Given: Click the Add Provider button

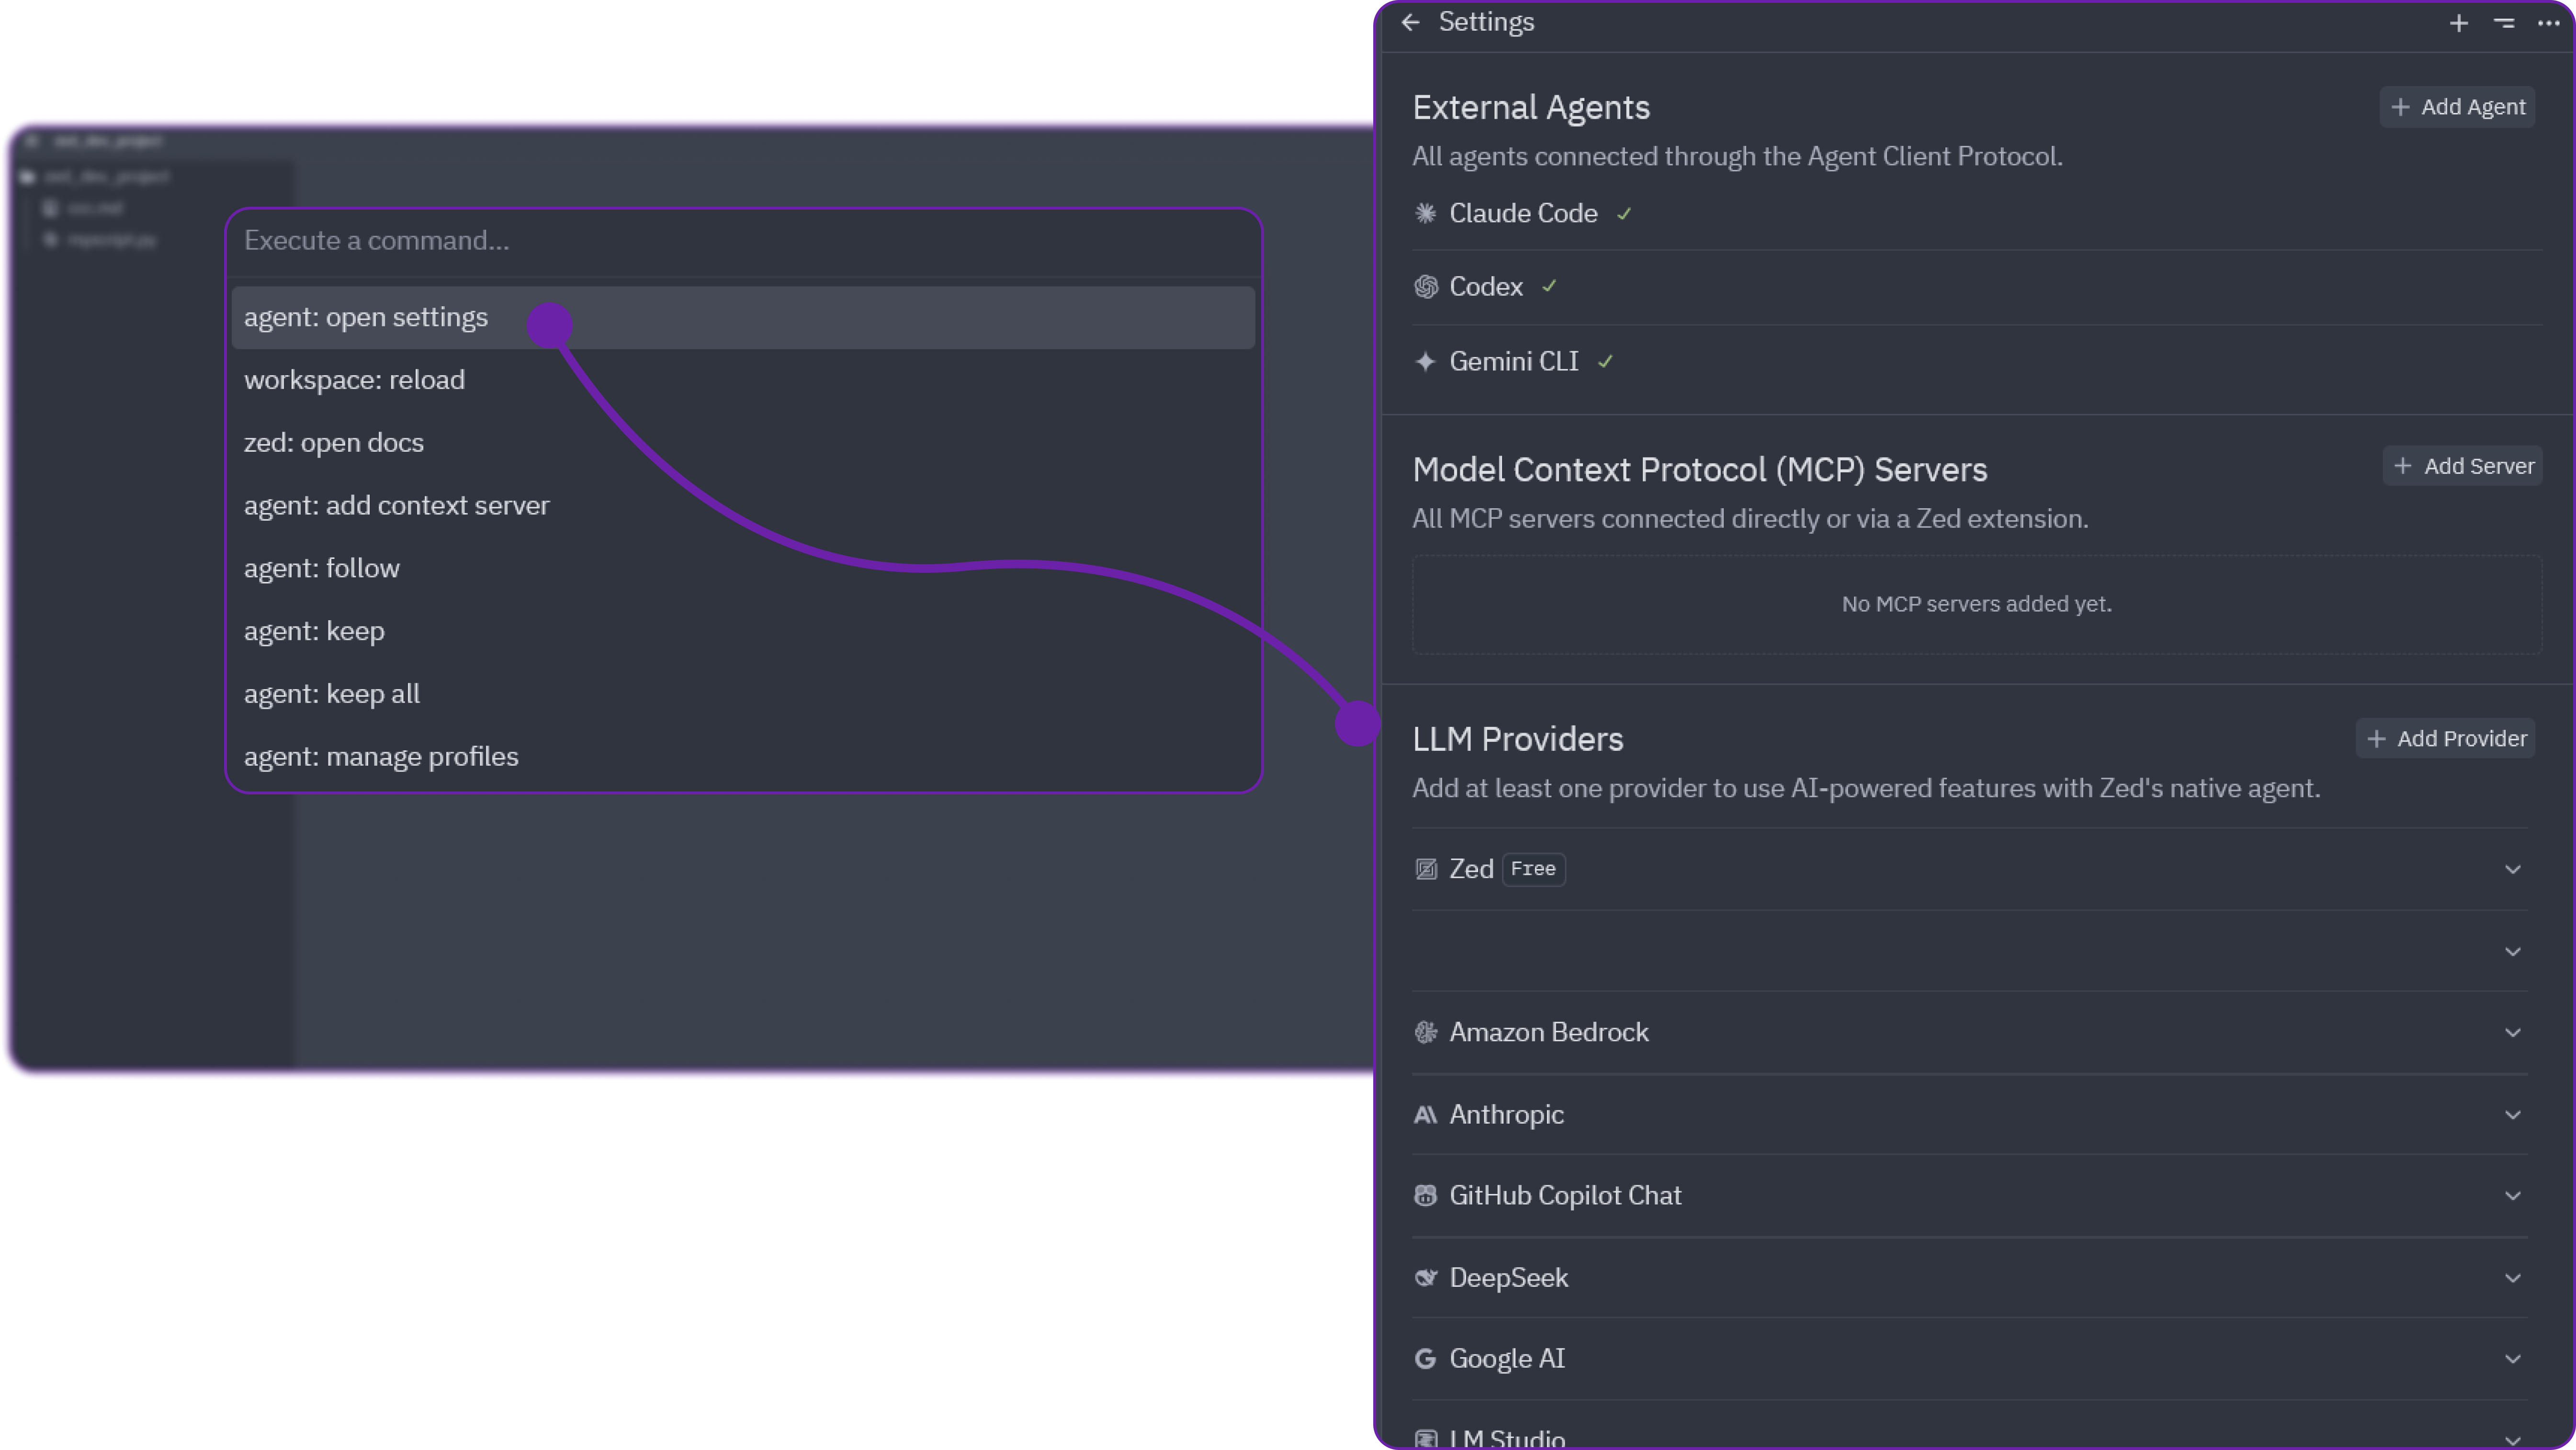Looking at the screenshot, I should [x=2446, y=738].
